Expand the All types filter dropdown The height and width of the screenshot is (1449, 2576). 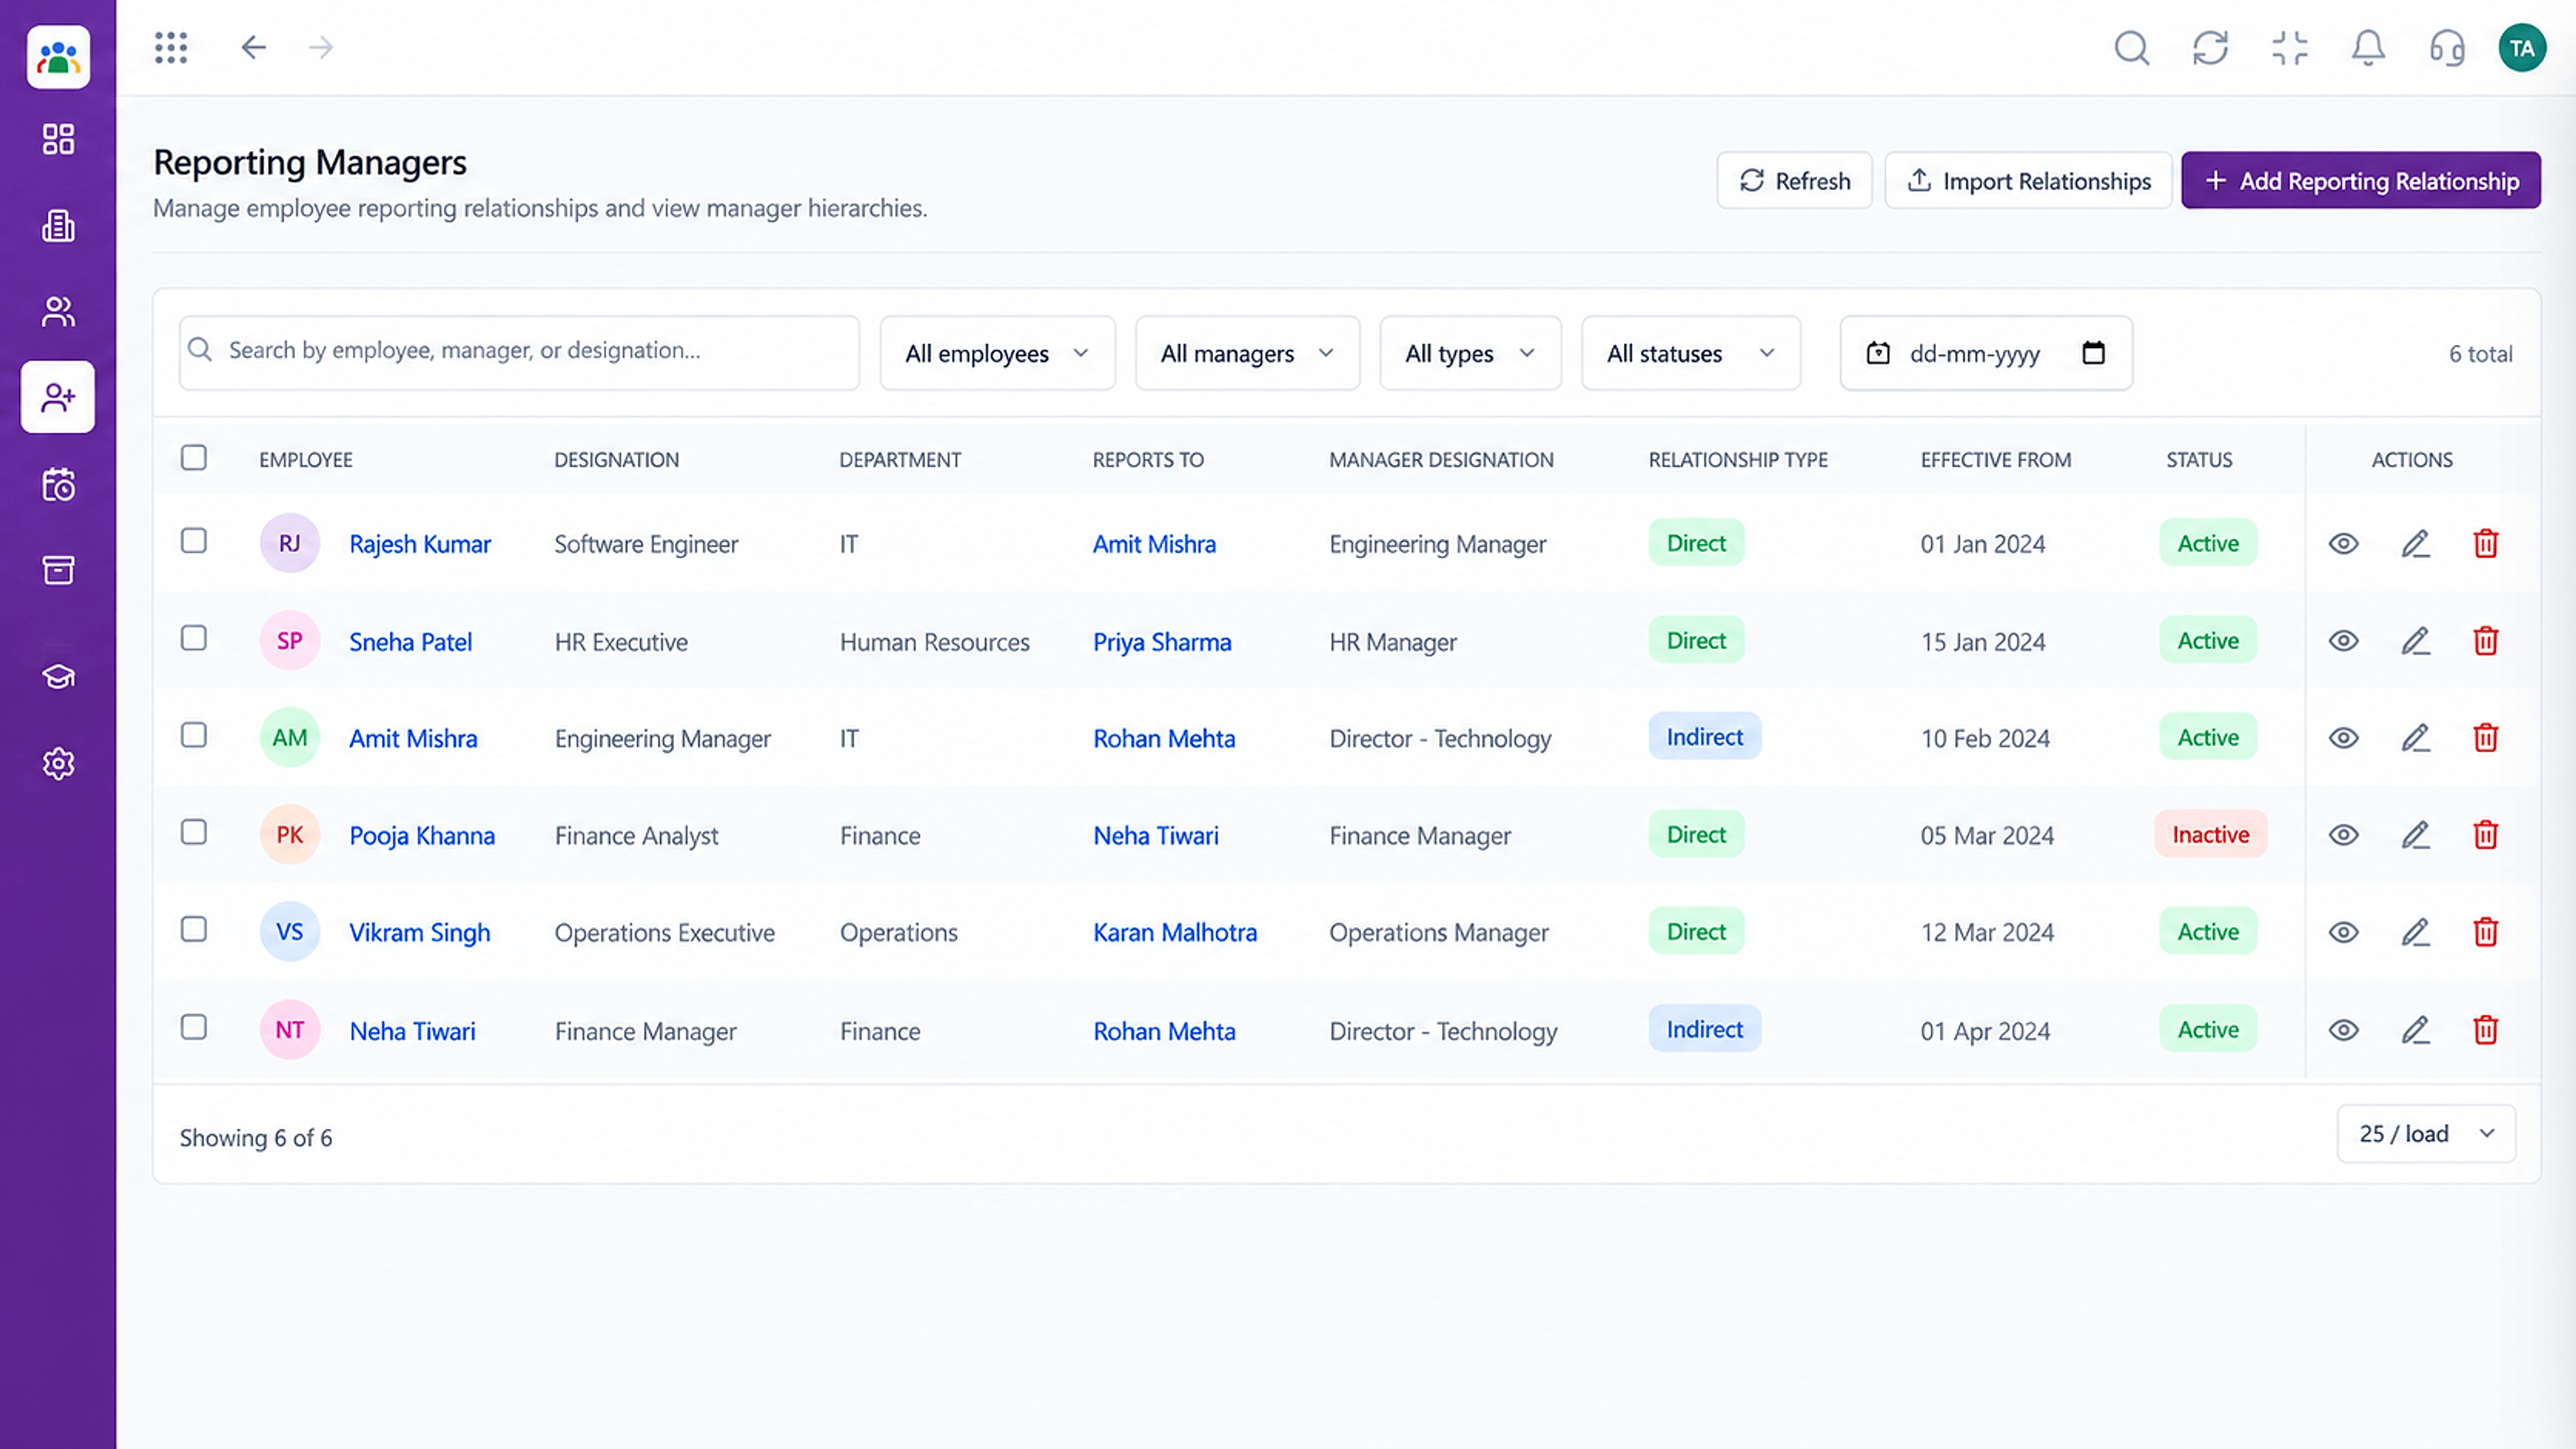click(1470, 353)
